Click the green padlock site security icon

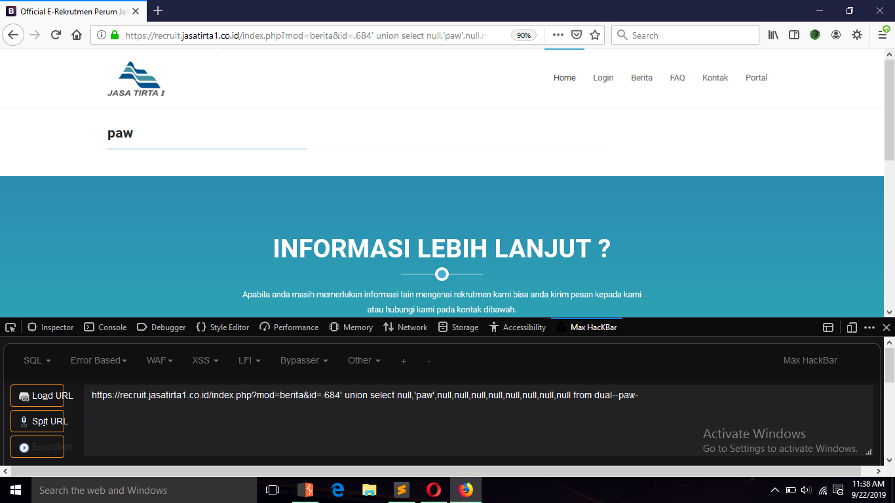115,35
